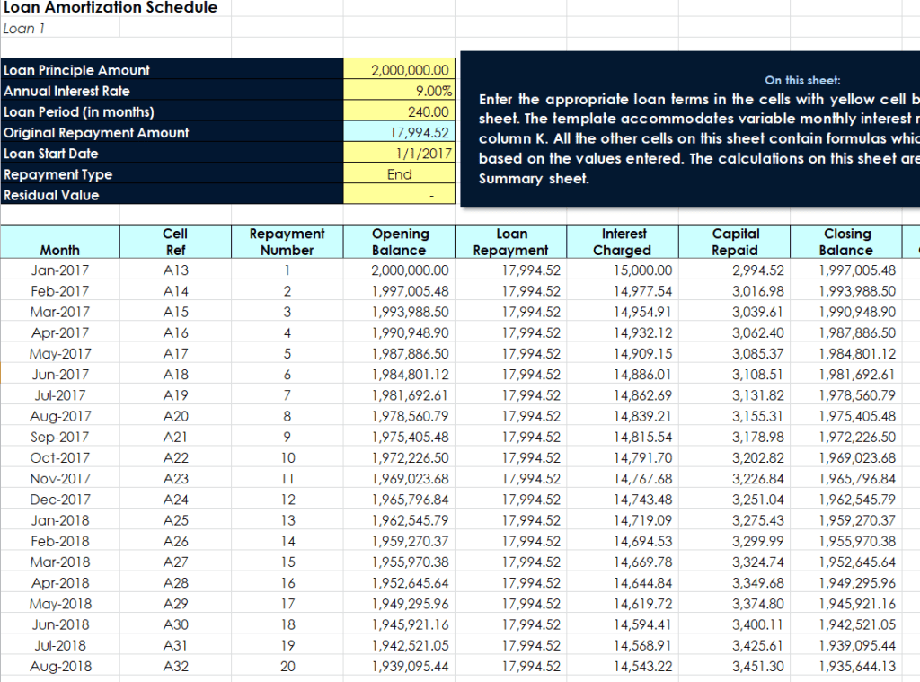Select the Interest Charged column header
Viewport: 920px width, 682px height.
click(623, 242)
